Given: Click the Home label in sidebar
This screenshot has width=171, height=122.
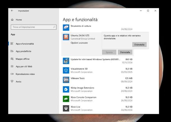Looking at the screenshot, I should pos(19,20).
